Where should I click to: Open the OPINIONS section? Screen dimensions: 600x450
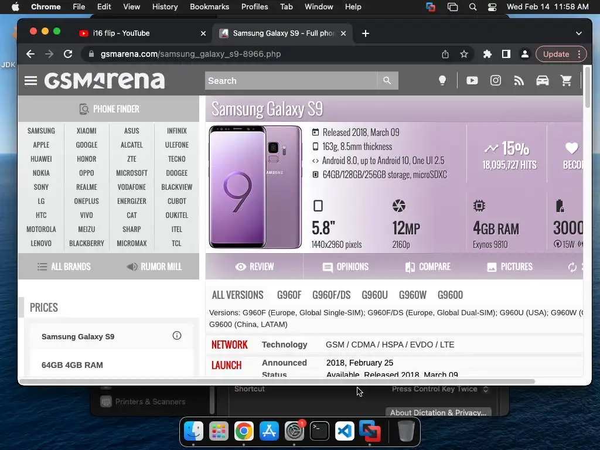click(345, 267)
